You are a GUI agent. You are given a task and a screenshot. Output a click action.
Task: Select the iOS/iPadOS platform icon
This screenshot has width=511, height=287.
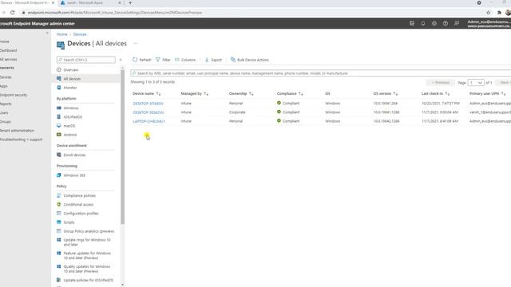point(59,116)
